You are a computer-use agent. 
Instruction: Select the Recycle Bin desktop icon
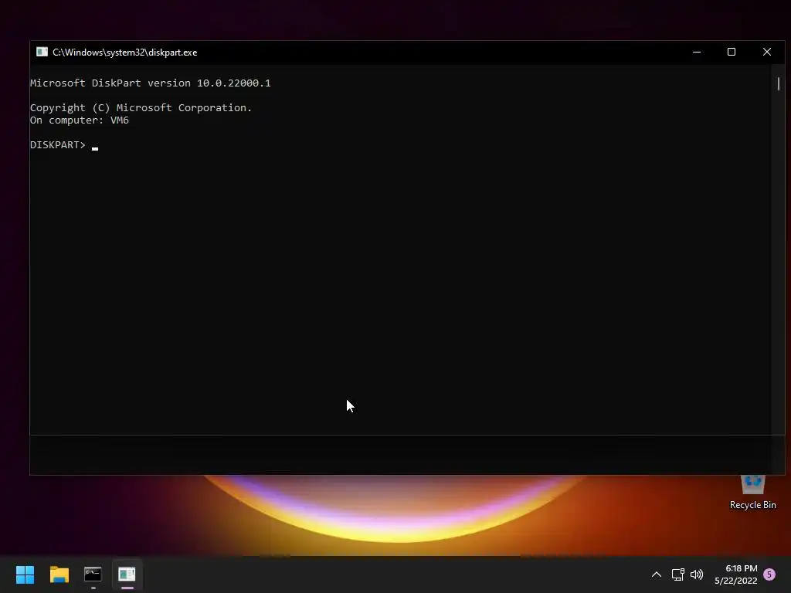coord(752,492)
